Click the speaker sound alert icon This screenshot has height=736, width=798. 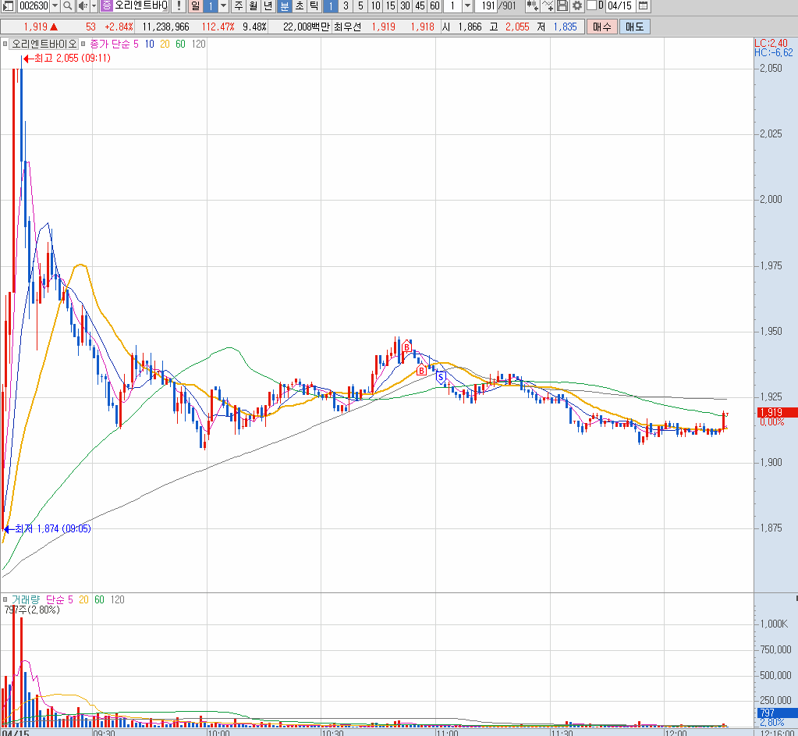[82, 6]
